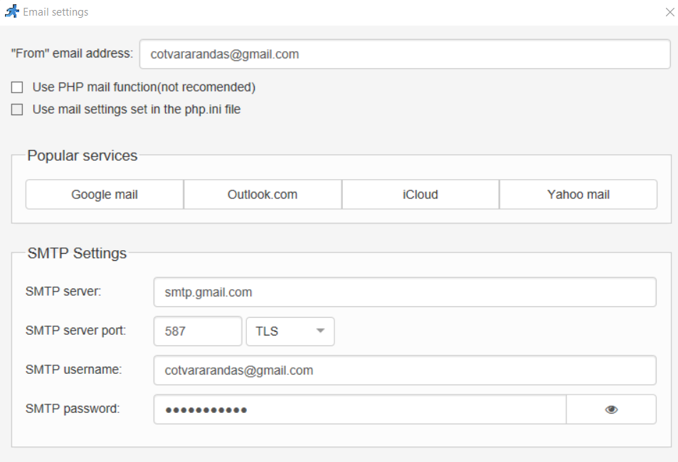The width and height of the screenshot is (678, 462).
Task: Click the puzzle piece icon in the title bar
Action: click(12, 11)
